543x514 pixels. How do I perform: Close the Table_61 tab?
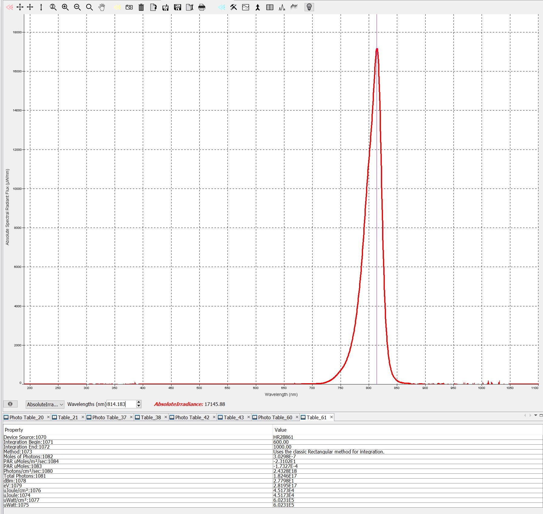pyautogui.click(x=331, y=417)
